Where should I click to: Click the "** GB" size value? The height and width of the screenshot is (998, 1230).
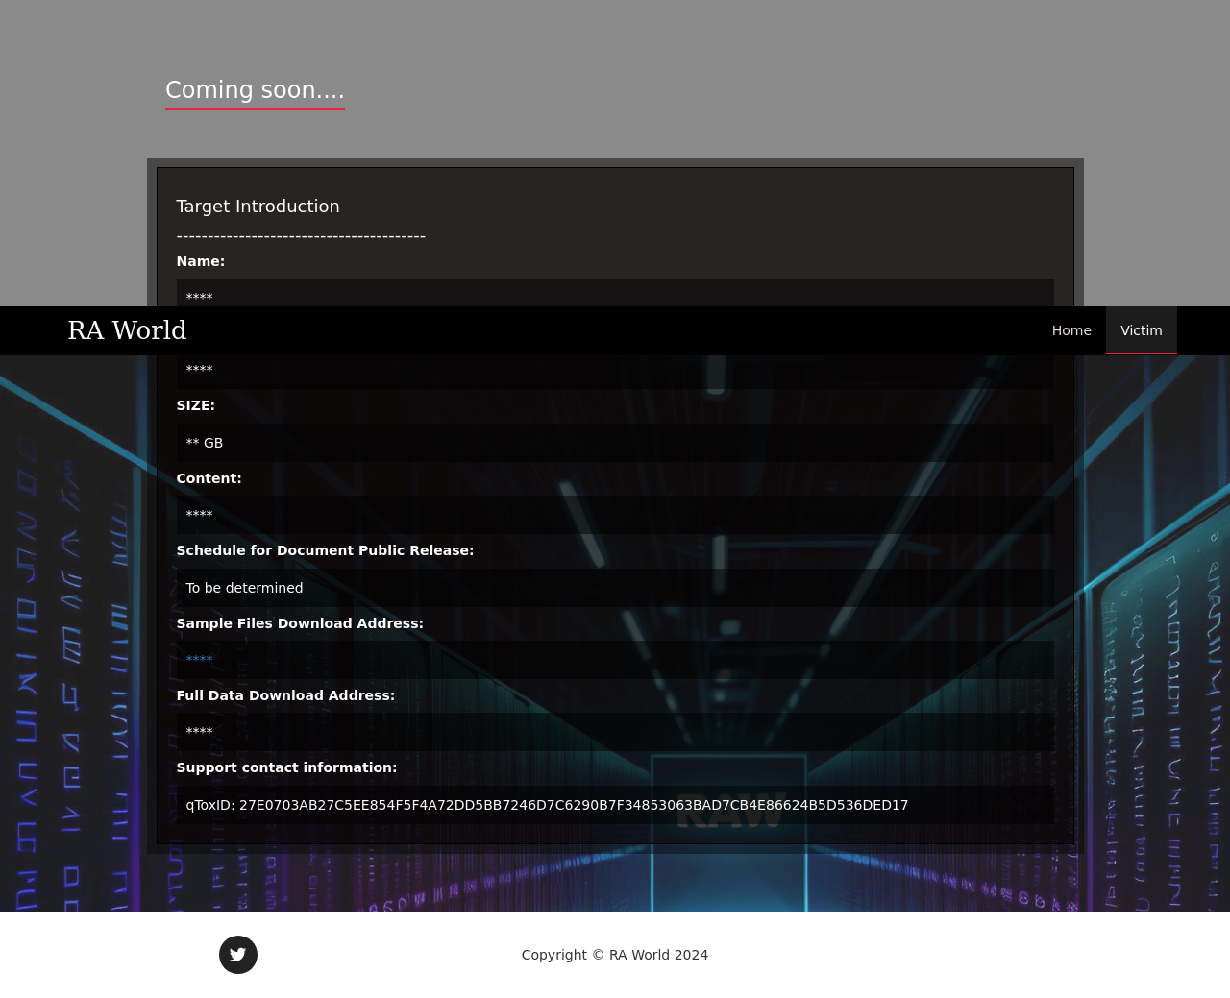(204, 443)
